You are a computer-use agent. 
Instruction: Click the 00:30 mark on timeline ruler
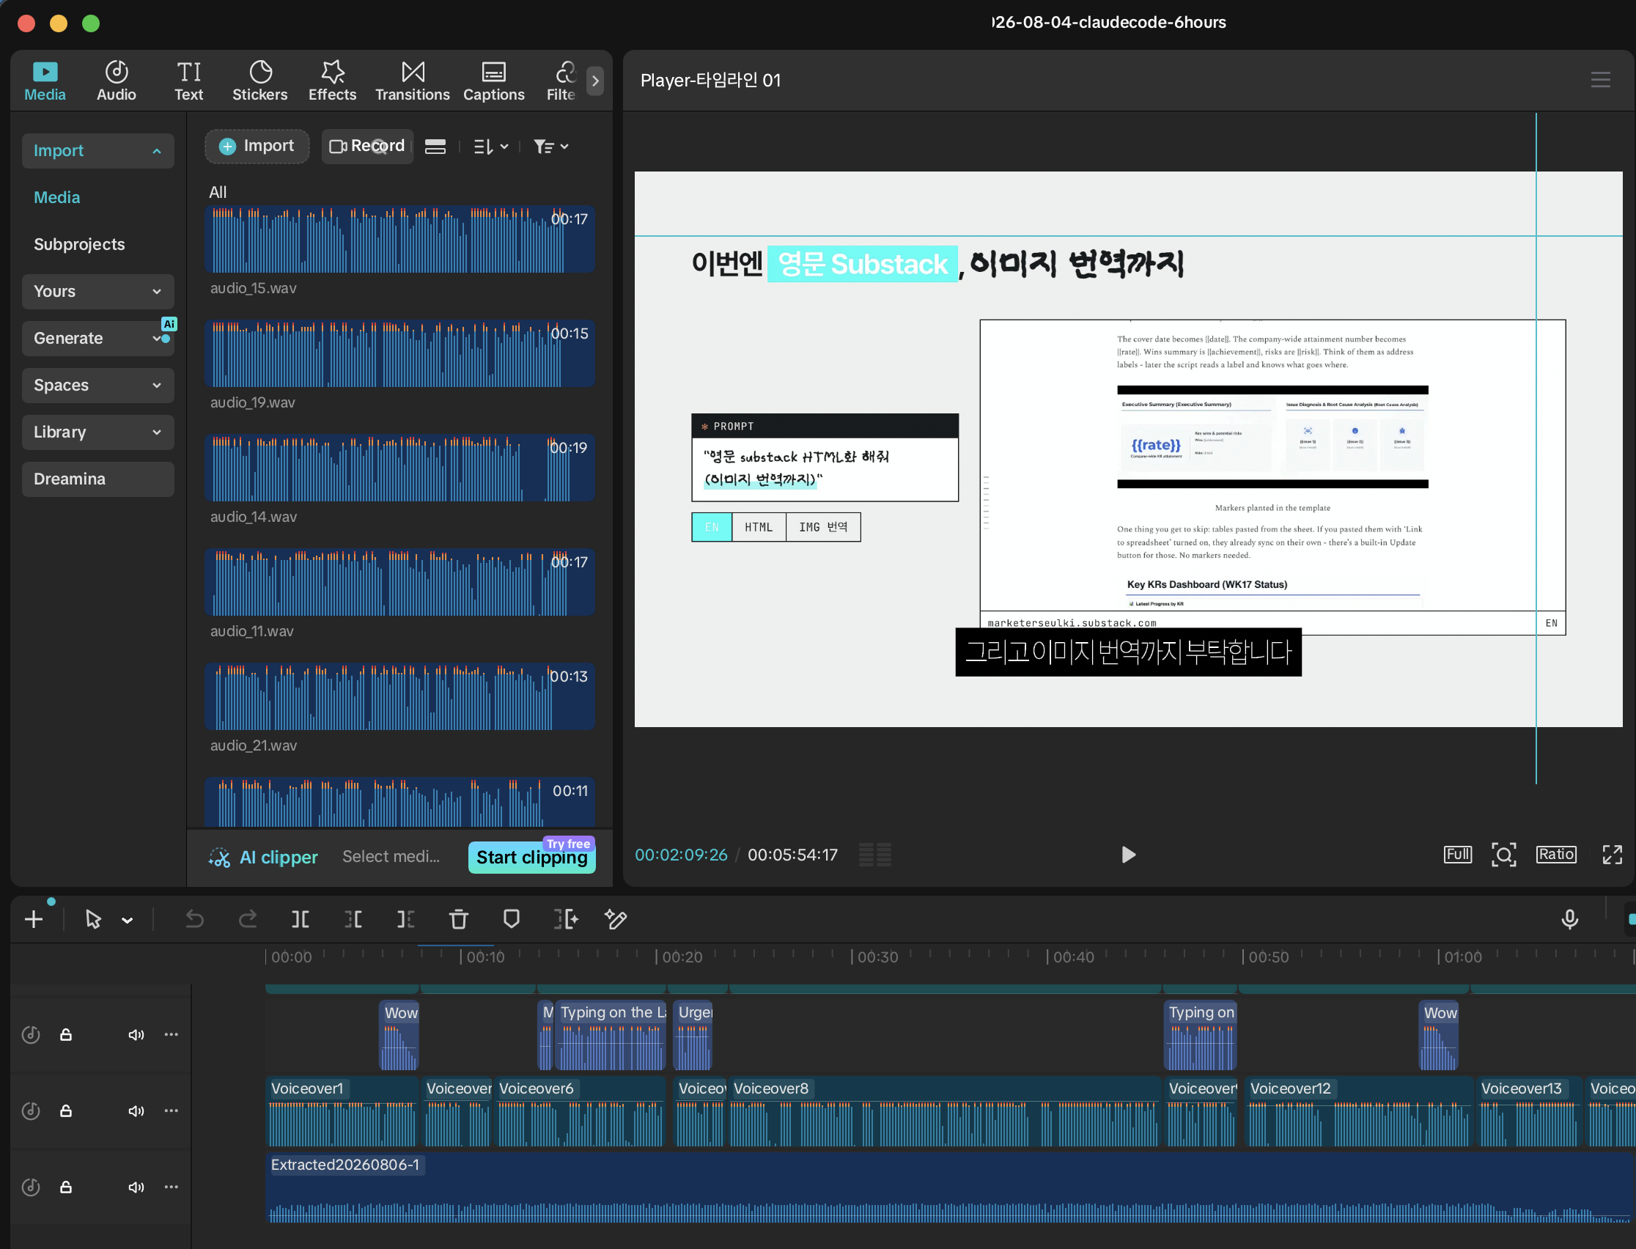coord(877,957)
